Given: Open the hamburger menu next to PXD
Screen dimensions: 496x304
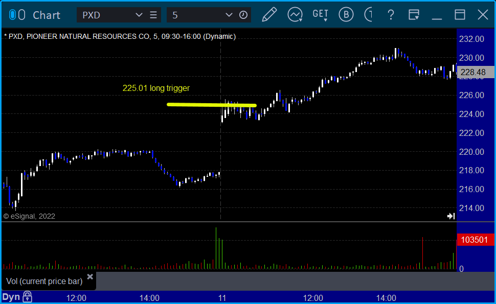Looking at the screenshot, I should (153, 15).
